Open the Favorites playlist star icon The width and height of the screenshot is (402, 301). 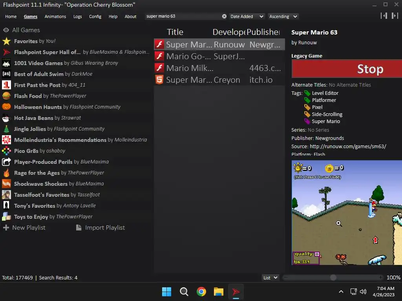[x=6, y=41]
